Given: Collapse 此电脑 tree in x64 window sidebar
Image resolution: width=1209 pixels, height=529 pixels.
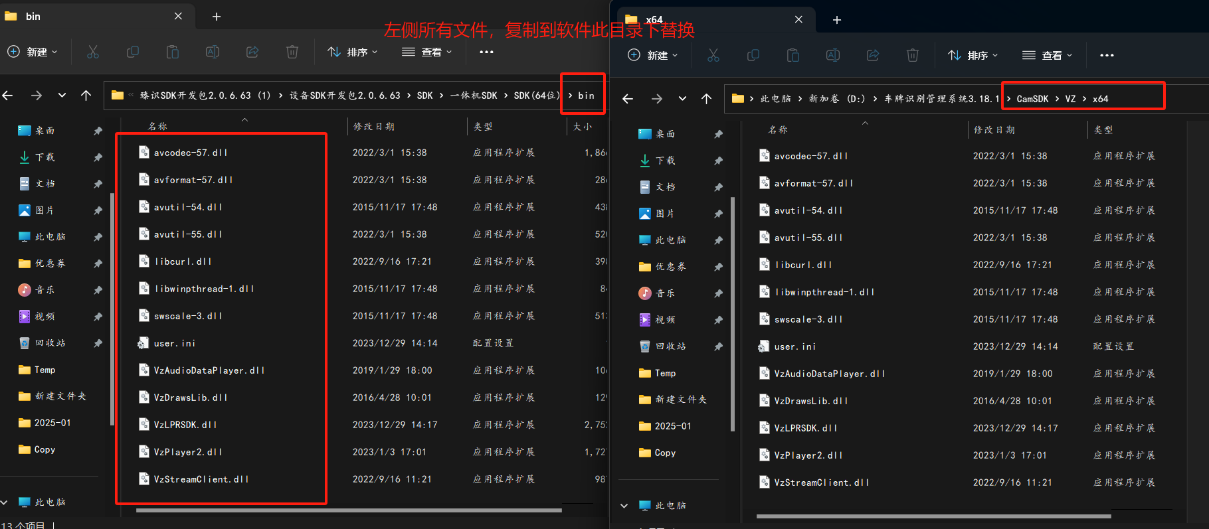Looking at the screenshot, I should click(x=624, y=506).
